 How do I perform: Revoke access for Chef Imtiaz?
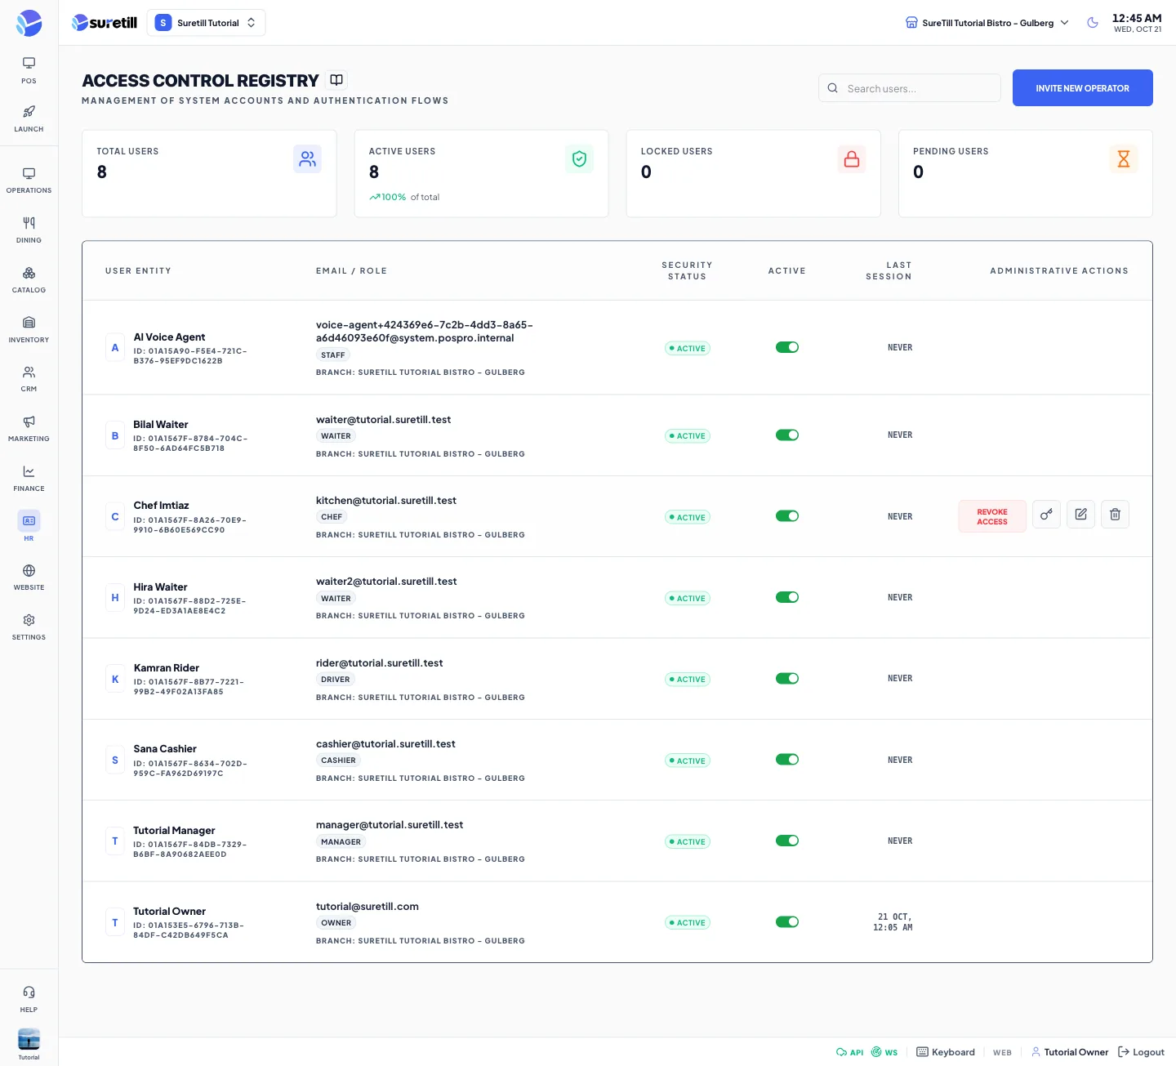(992, 517)
